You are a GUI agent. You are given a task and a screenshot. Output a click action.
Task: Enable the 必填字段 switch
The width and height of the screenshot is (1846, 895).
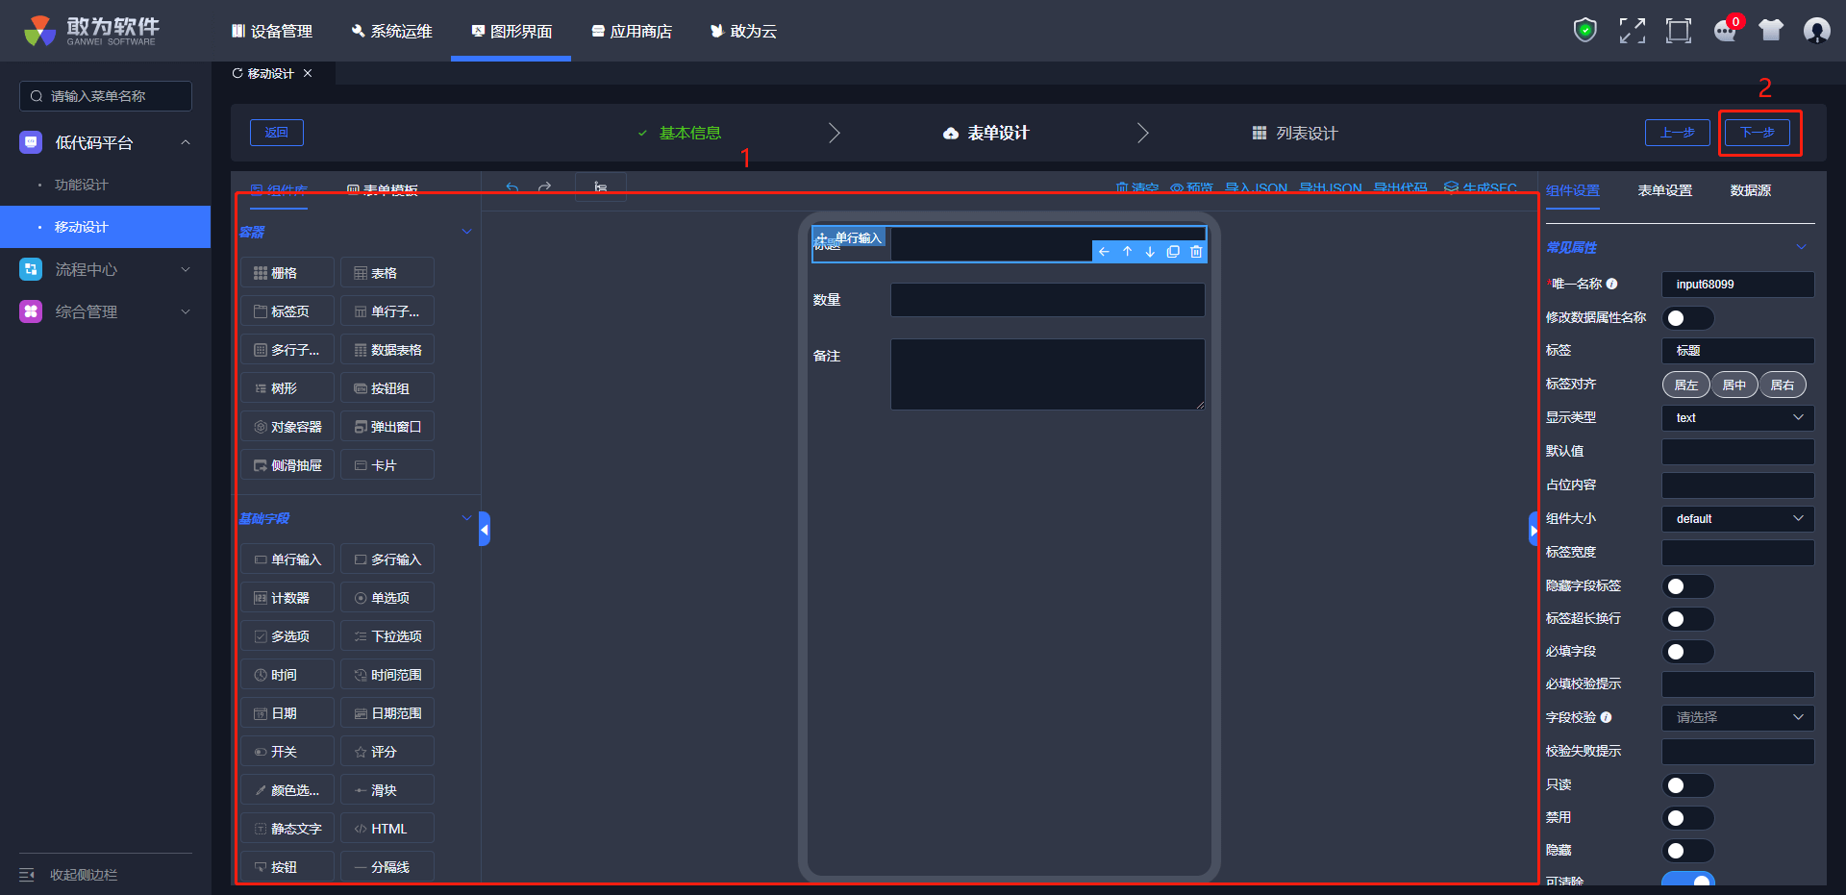1687,652
